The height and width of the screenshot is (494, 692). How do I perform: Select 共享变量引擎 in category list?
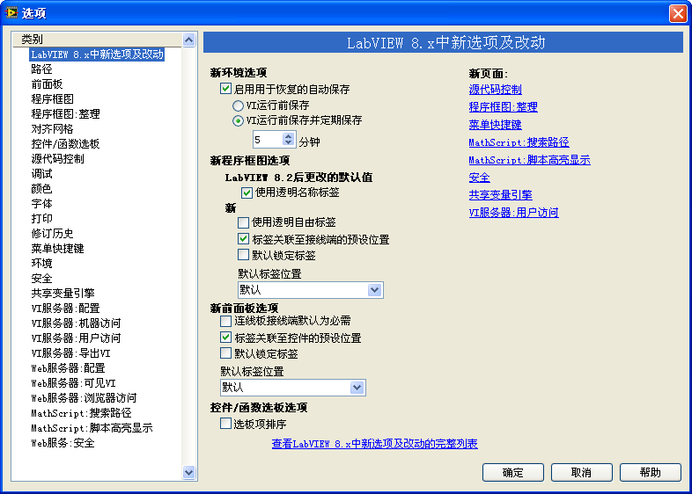63,294
